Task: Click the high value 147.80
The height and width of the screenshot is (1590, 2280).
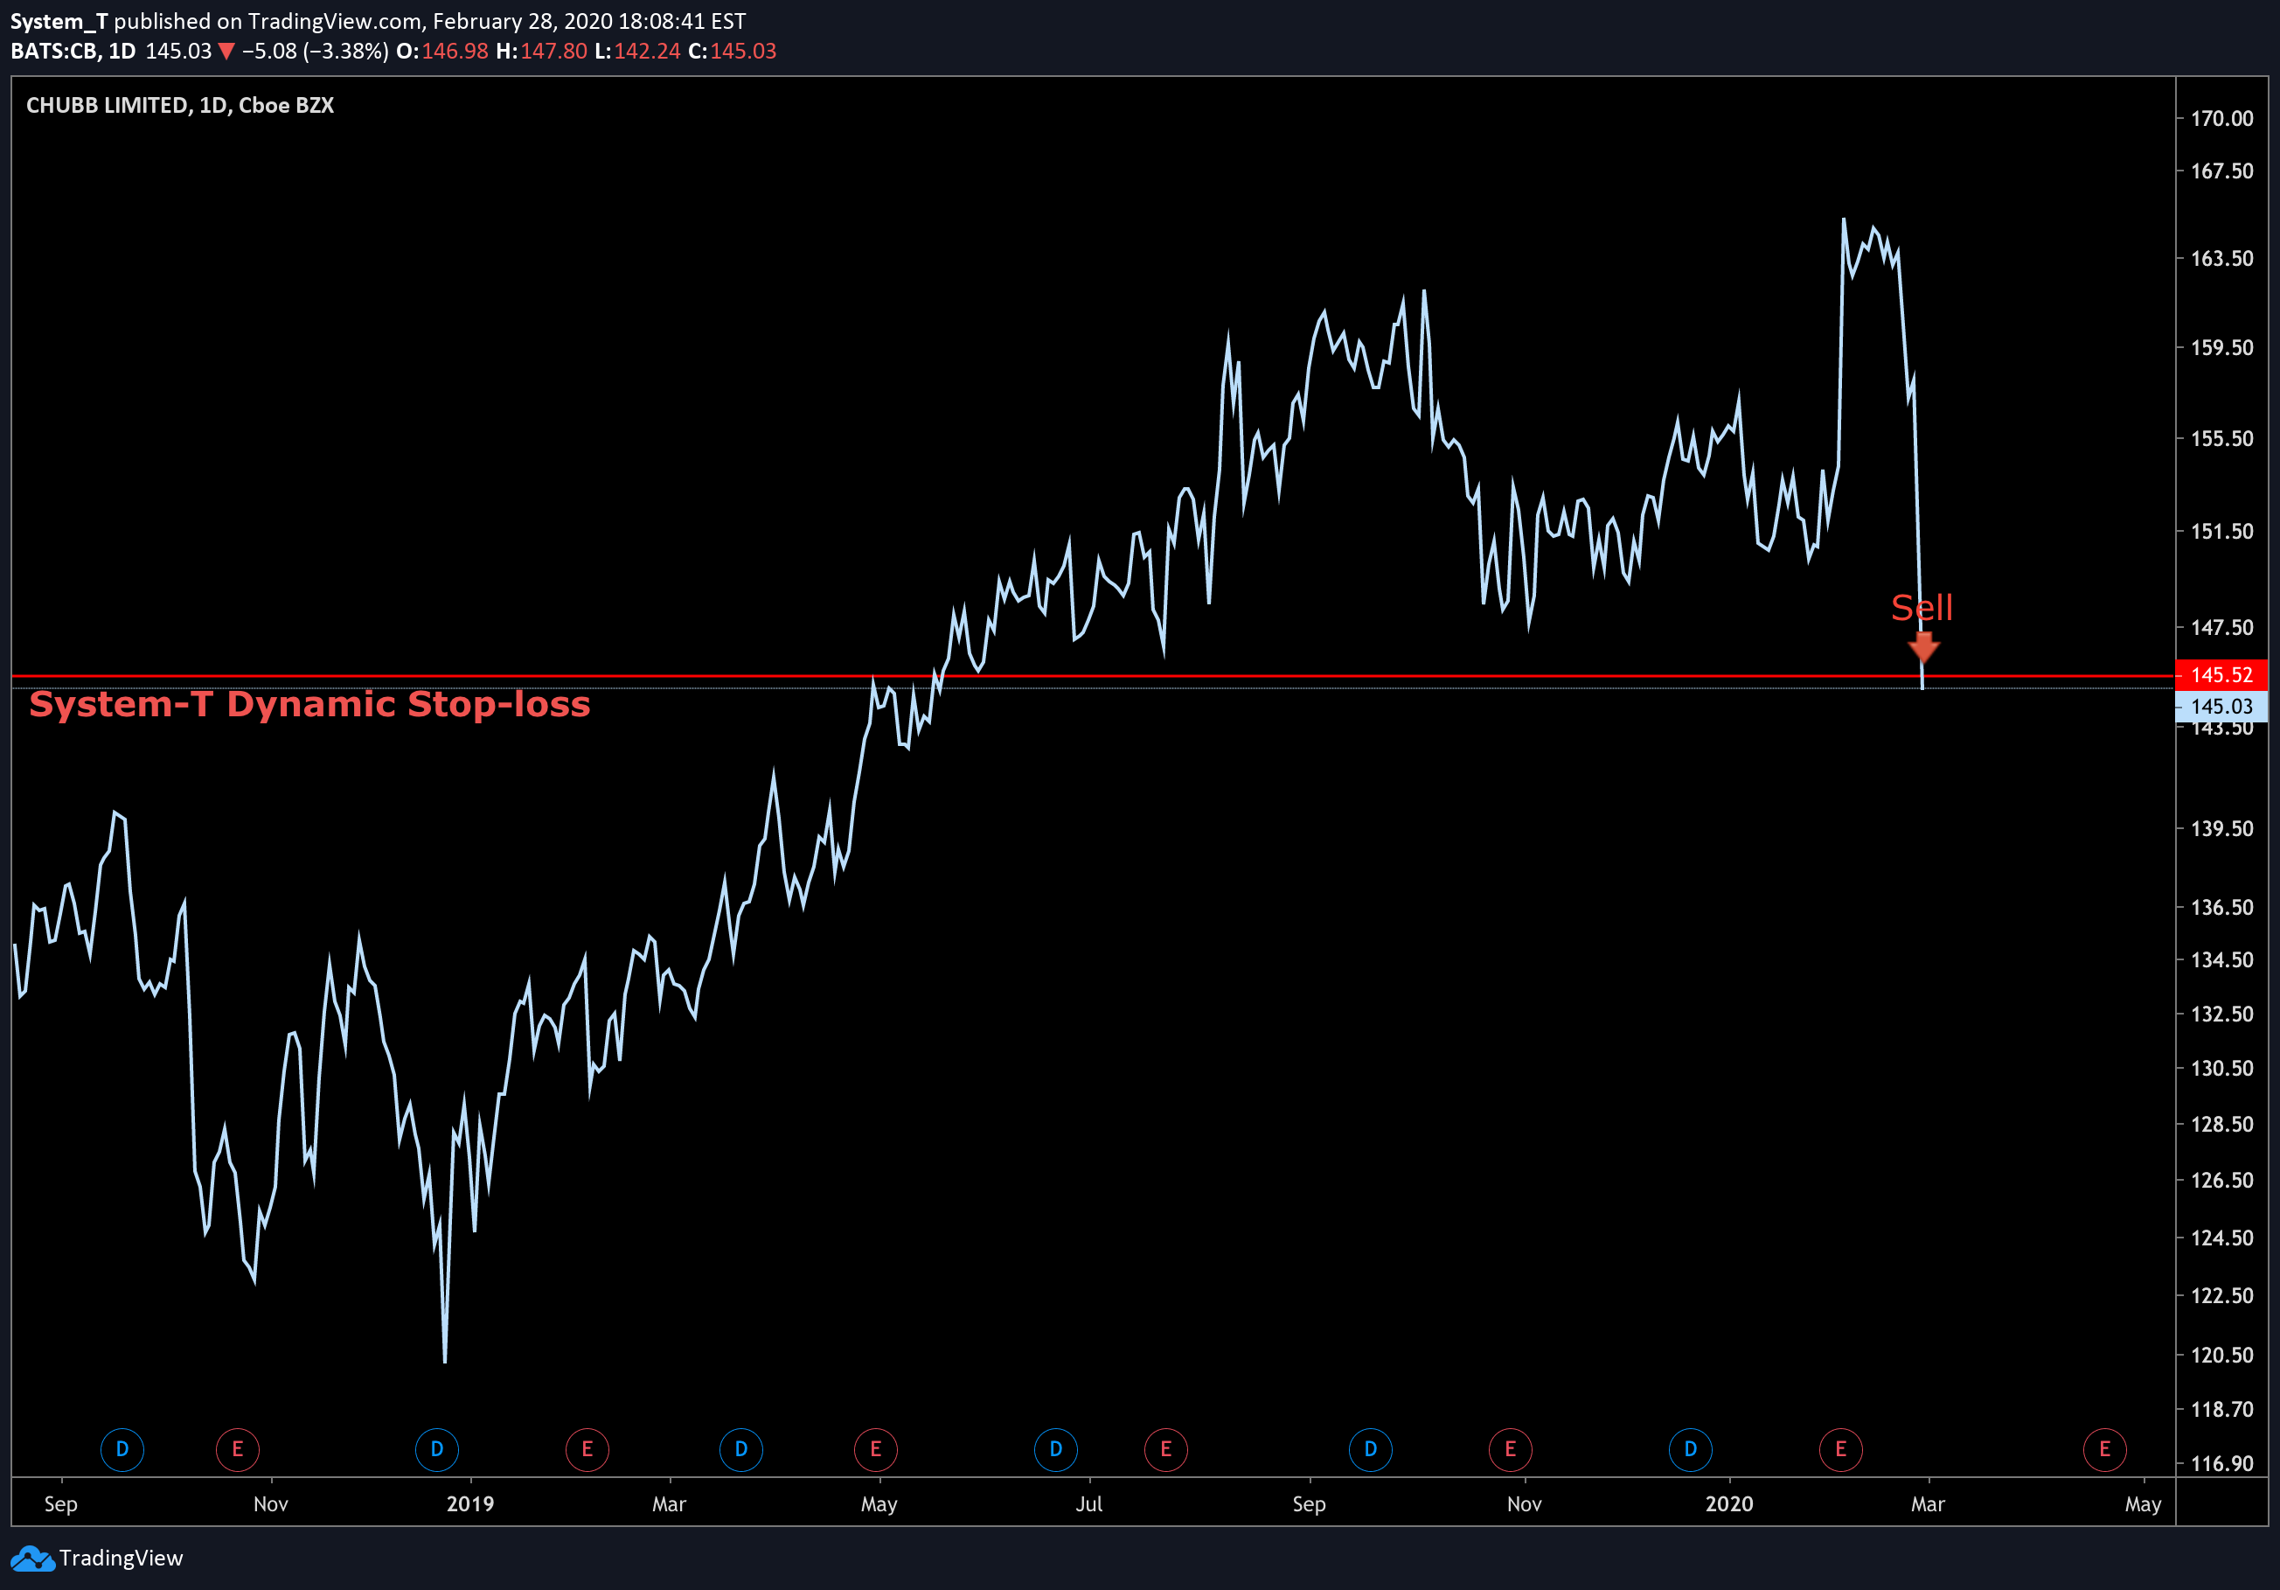Action: (x=554, y=51)
